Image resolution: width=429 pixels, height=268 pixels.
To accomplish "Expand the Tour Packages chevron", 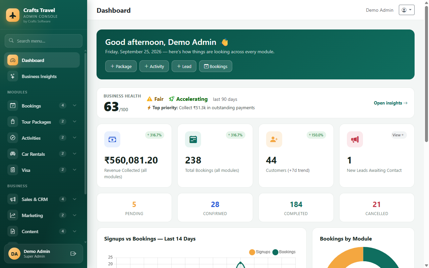I will click(x=74, y=122).
